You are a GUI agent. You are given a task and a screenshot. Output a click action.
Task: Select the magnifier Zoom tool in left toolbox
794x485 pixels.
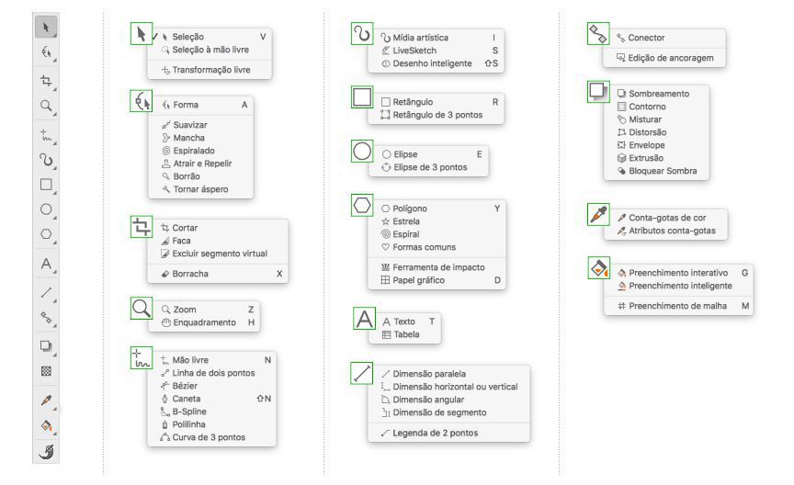pos(44,107)
